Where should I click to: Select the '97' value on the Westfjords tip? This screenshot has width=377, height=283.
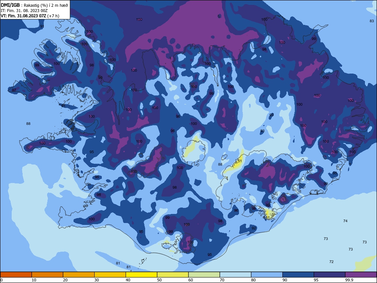coord(14,90)
